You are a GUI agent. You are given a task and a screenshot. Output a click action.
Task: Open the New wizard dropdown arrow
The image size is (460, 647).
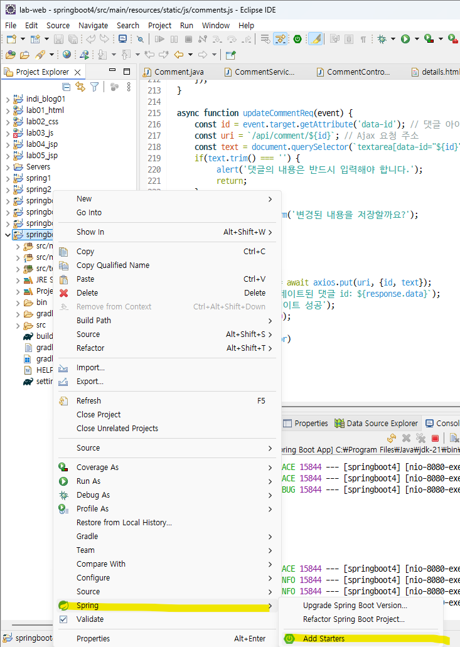coord(23,39)
